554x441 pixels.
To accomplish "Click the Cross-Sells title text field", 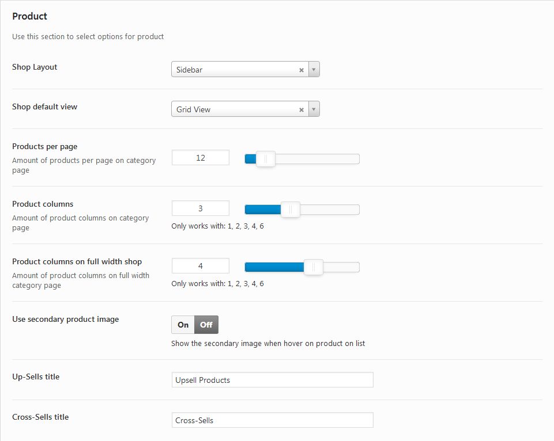I will 273,420.
